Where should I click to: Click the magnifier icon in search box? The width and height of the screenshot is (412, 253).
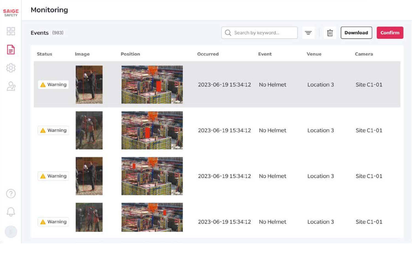click(x=228, y=33)
